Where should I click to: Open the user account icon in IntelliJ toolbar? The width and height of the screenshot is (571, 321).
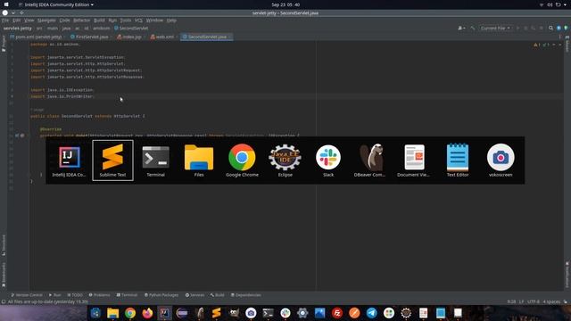pos(461,28)
